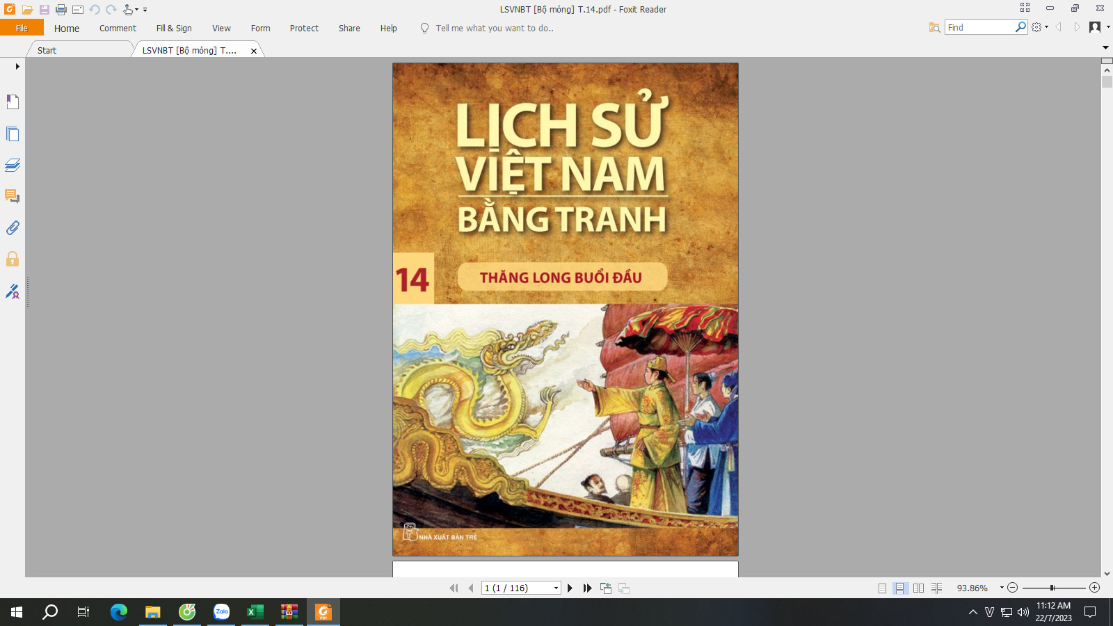Click the Tell me what you want field
This screenshot has width=1113, height=626.
[x=494, y=28]
